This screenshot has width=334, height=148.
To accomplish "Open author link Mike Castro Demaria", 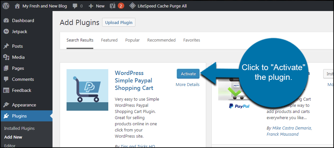I will click(292, 128).
